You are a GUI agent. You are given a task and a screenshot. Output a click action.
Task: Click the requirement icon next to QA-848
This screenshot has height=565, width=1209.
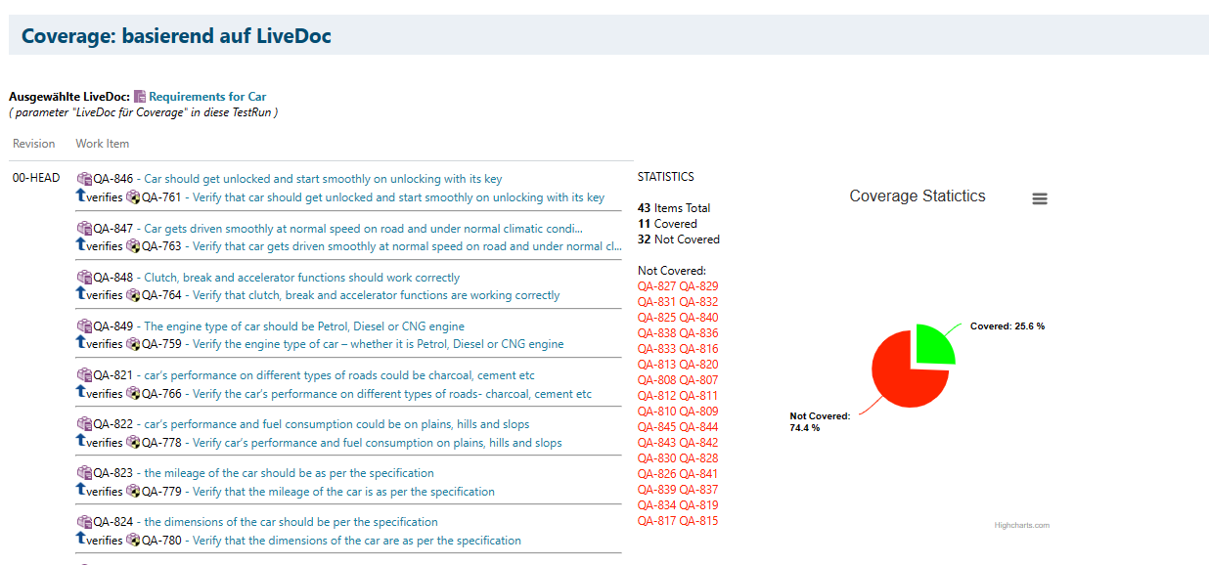tap(84, 277)
